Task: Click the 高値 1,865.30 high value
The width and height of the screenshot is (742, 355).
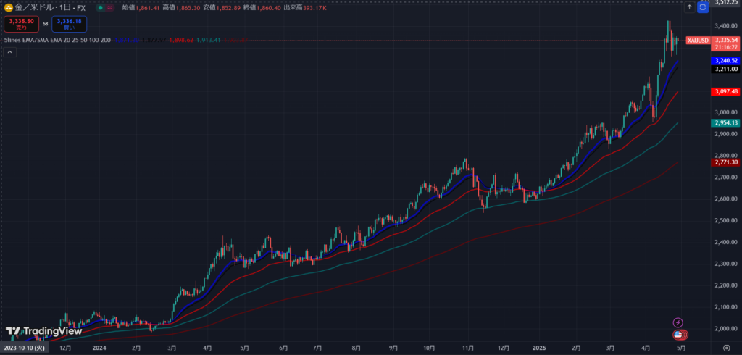Action: pyautogui.click(x=180, y=8)
